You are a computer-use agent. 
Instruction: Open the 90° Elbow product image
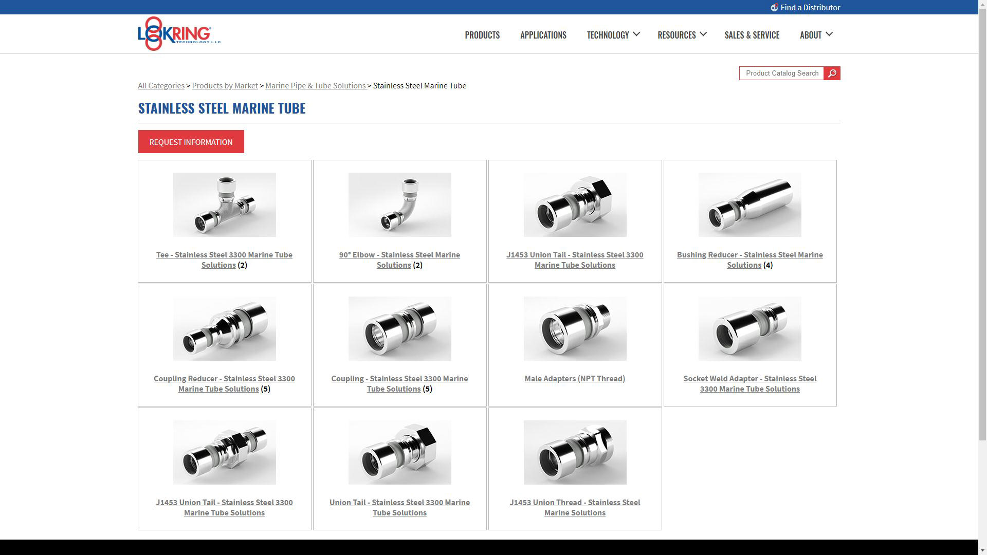click(399, 205)
